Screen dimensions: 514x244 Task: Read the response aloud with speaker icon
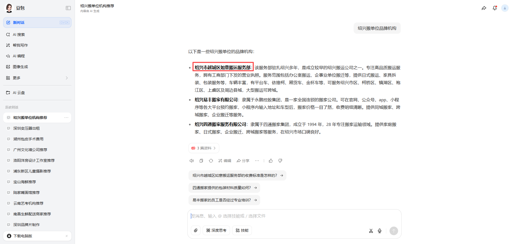(x=192, y=161)
